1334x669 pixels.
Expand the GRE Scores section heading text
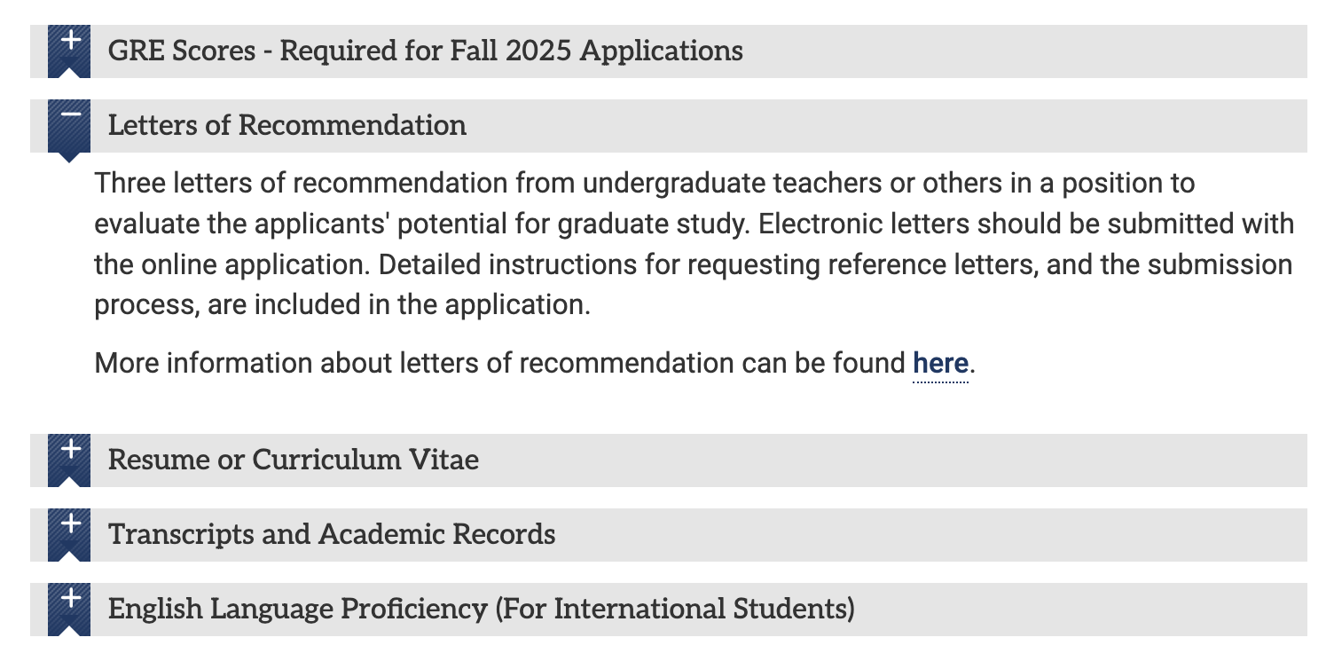[426, 51]
